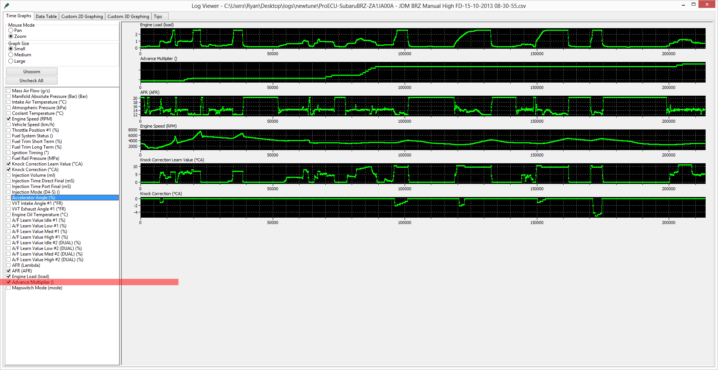This screenshot has width=718, height=370.
Task: Go to the Tips tab
Action: point(158,17)
